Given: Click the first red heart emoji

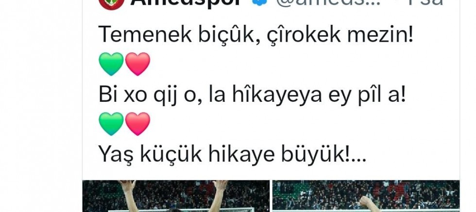Looking at the screenshot, I should tap(137, 64).
